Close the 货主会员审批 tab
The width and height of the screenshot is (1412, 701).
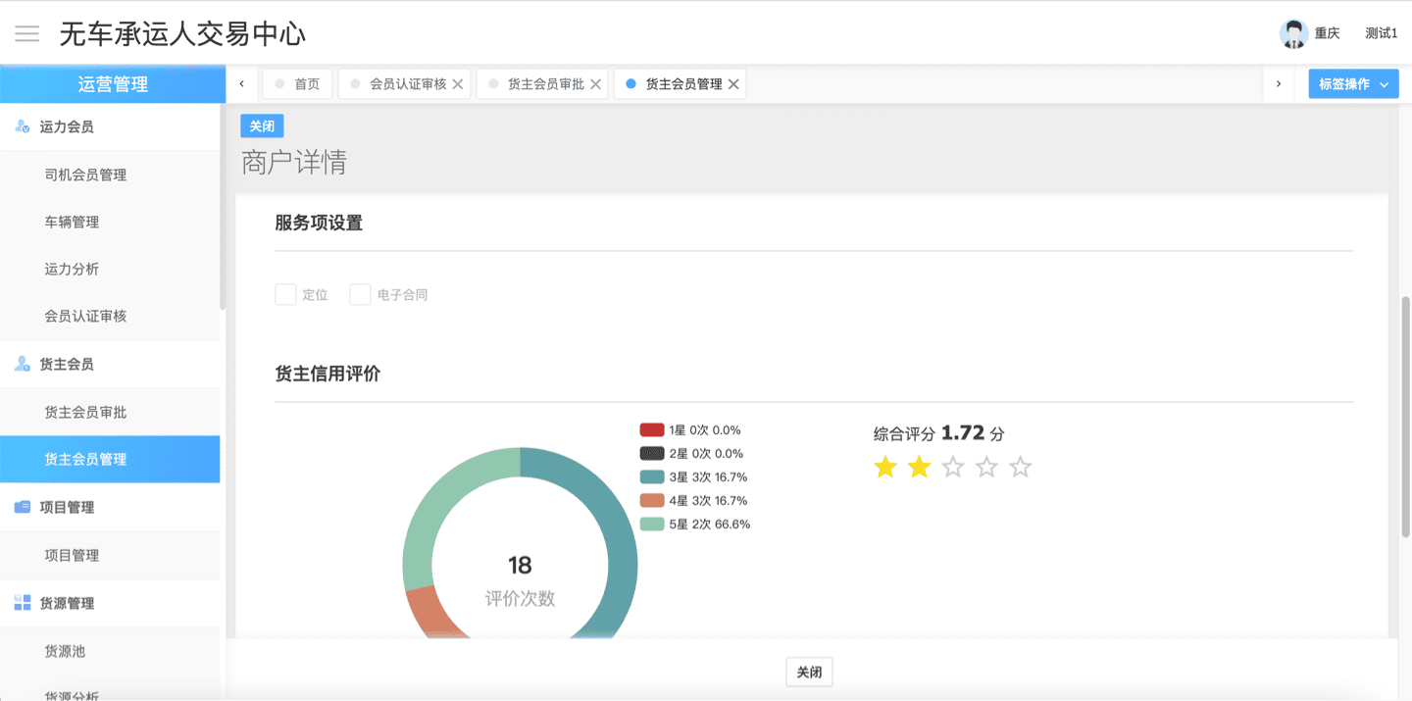click(x=595, y=84)
